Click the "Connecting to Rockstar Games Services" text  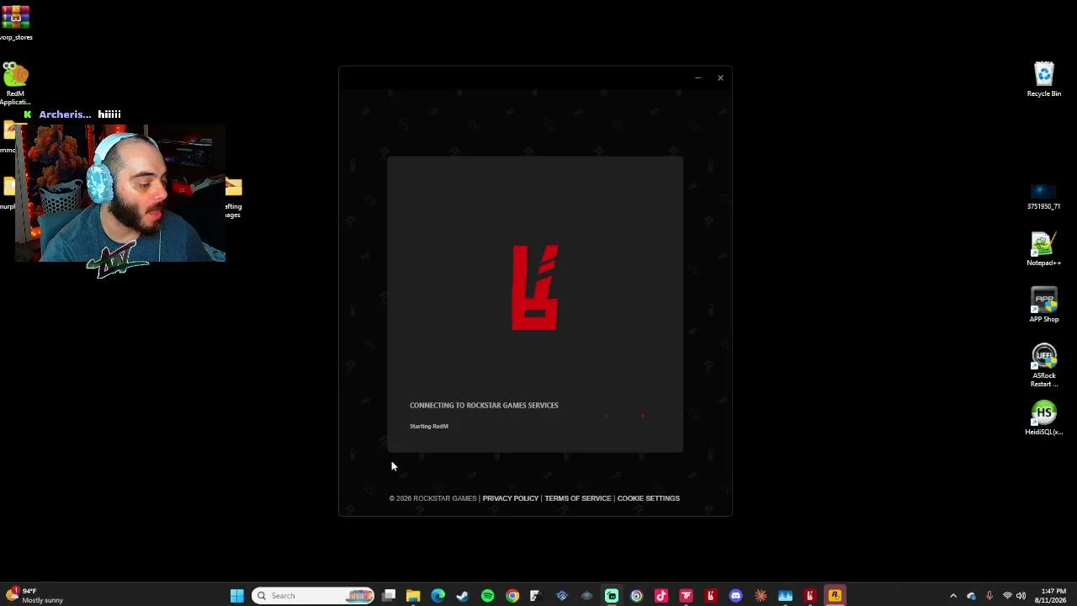pyautogui.click(x=484, y=406)
